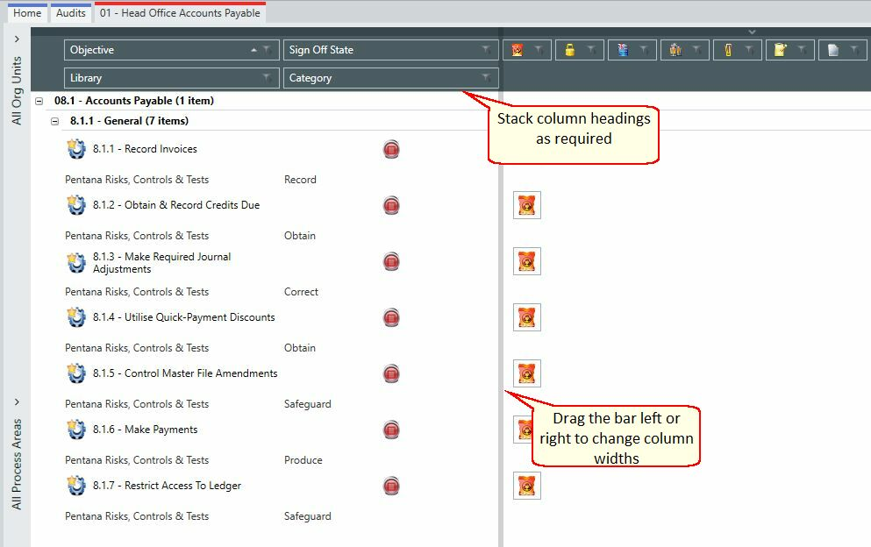
Task: Expand the All Process Areas side panel
Action: (17, 401)
